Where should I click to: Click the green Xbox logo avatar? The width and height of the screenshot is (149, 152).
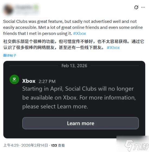click(14, 79)
